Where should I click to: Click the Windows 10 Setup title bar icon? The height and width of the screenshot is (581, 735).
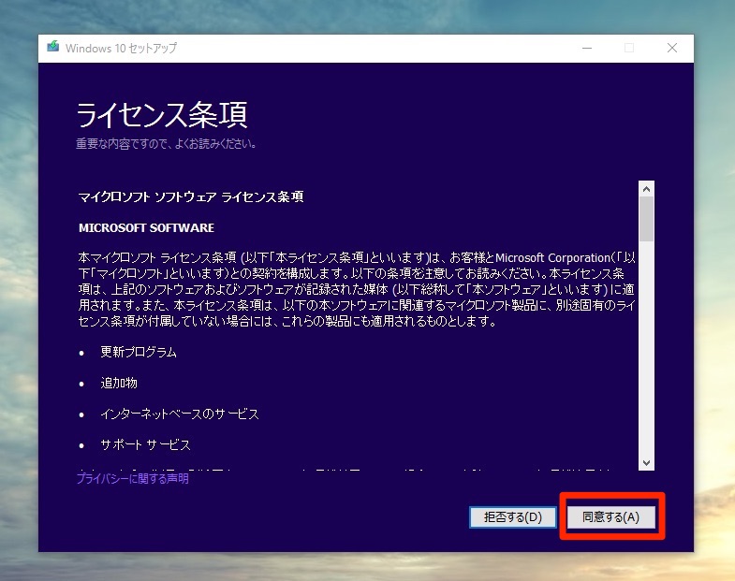(53, 48)
